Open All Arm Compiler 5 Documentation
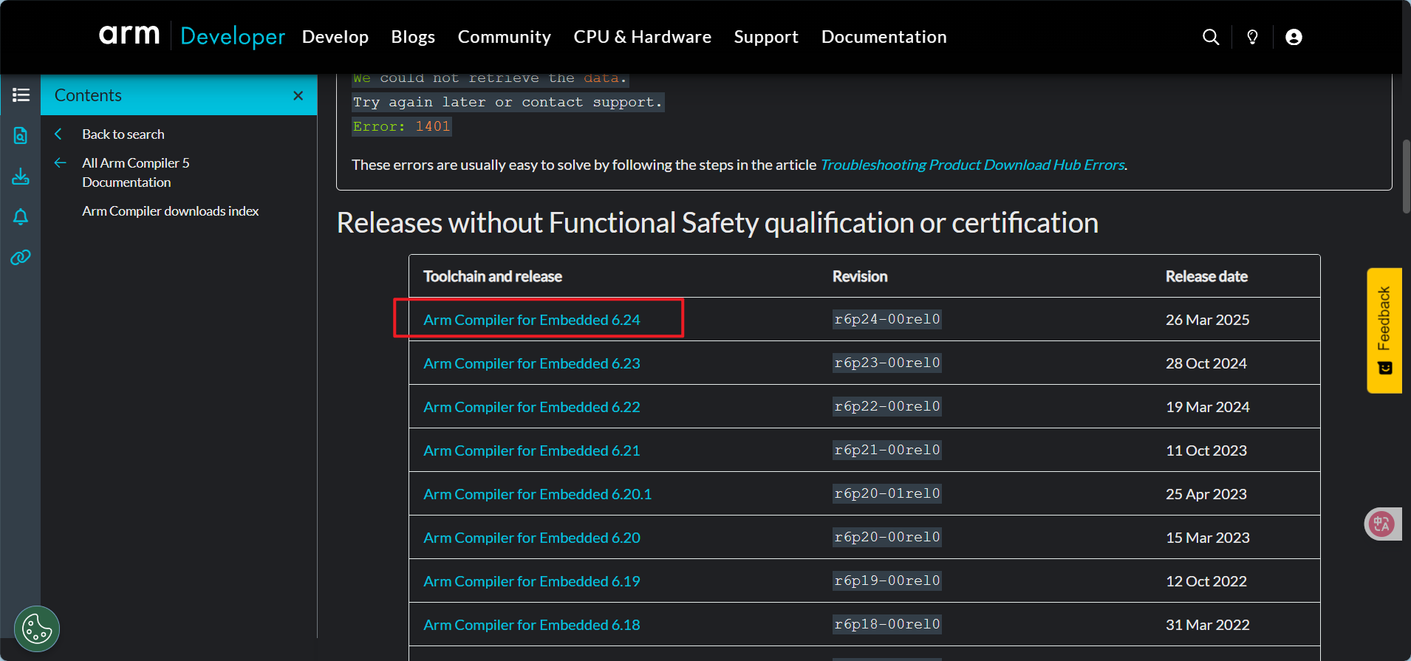1411x661 pixels. [136, 173]
